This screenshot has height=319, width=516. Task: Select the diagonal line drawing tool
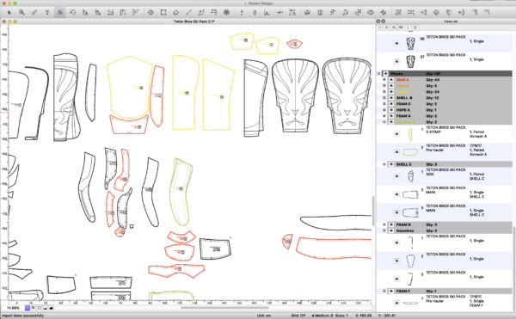pos(188,13)
